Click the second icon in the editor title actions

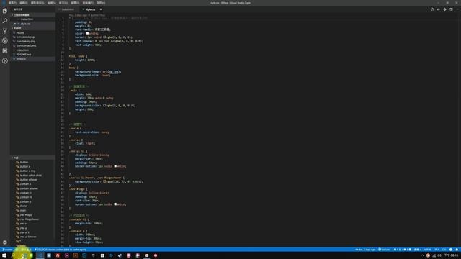click(439, 9)
